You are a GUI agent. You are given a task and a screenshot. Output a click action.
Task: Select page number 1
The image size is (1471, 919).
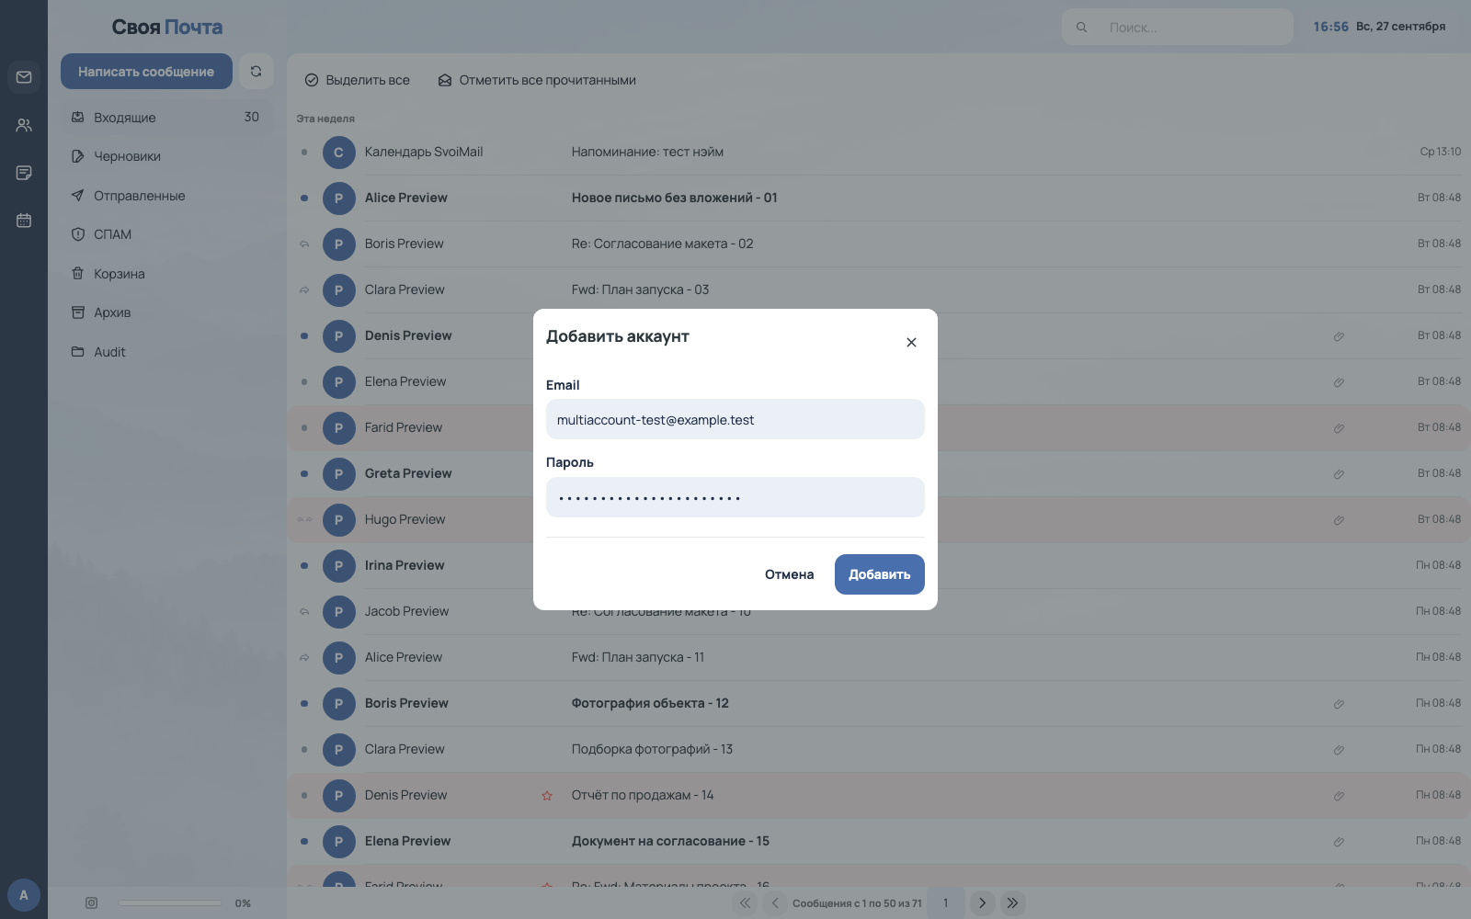946,903
